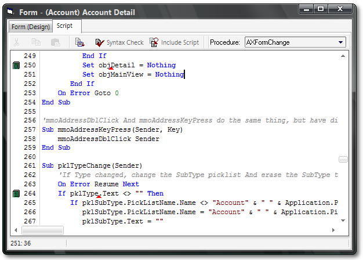Screen dimensions: 363x260
Task: Click the AXFormChange procedure combo box
Action: pos(295,42)
